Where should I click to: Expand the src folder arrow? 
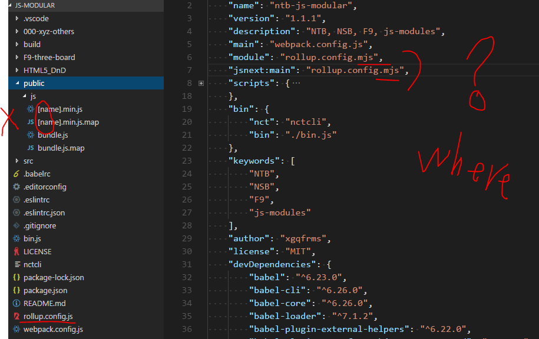coord(17,161)
